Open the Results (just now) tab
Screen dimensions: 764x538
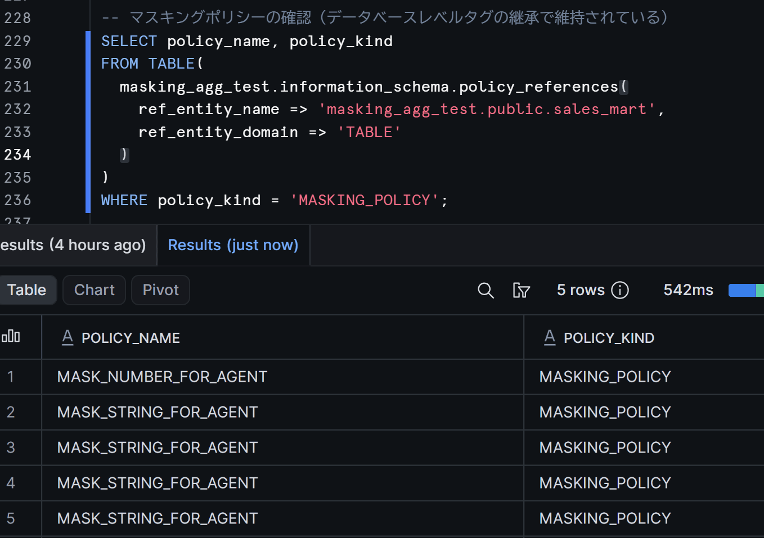pos(233,245)
